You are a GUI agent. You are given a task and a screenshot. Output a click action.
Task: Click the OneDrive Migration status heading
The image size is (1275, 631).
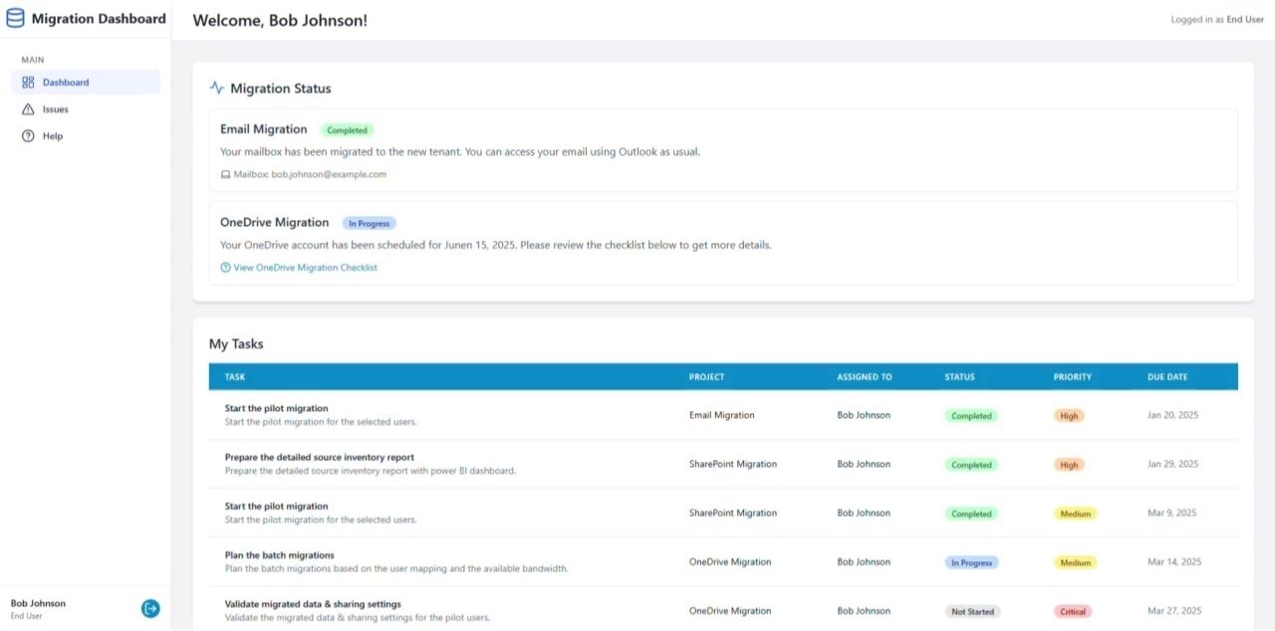click(x=274, y=223)
